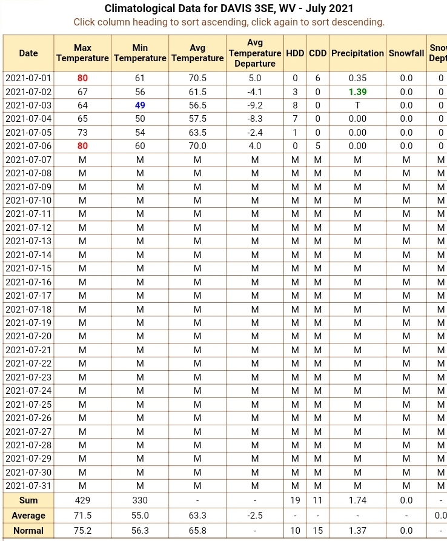This screenshot has height=541, width=447.
Task: Click the Normal row label
Action: [x=28, y=531]
